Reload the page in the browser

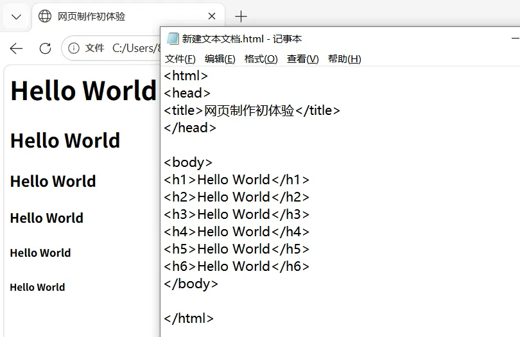click(x=45, y=48)
